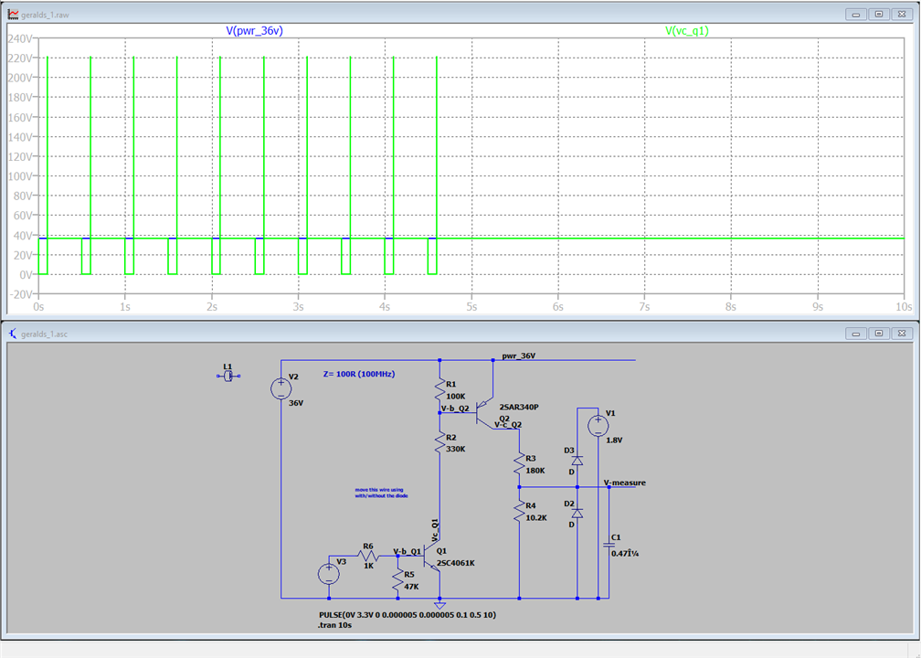Select the V1 1.8V voltage source
921x658 pixels.
pyautogui.click(x=598, y=425)
